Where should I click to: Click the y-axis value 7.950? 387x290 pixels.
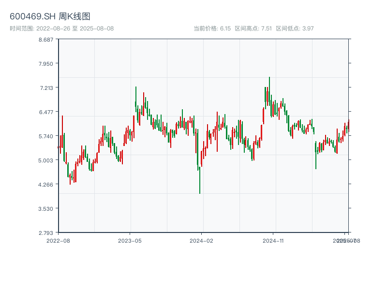tap(46, 64)
